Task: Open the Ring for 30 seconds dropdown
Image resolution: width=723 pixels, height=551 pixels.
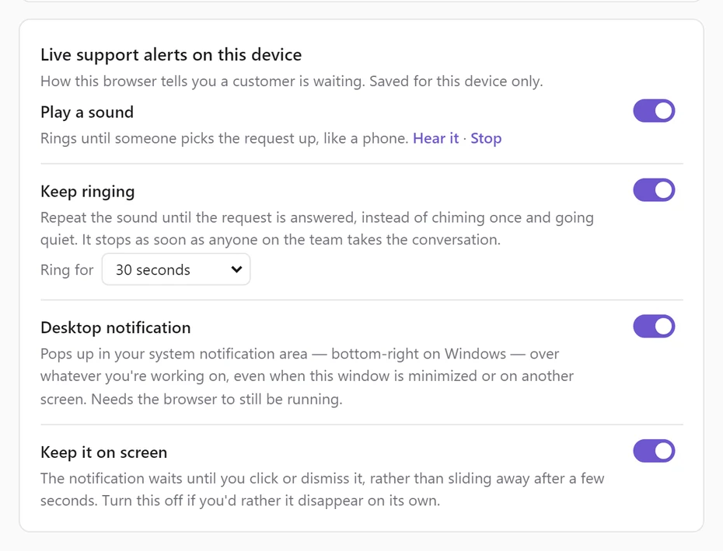Action: tap(176, 269)
